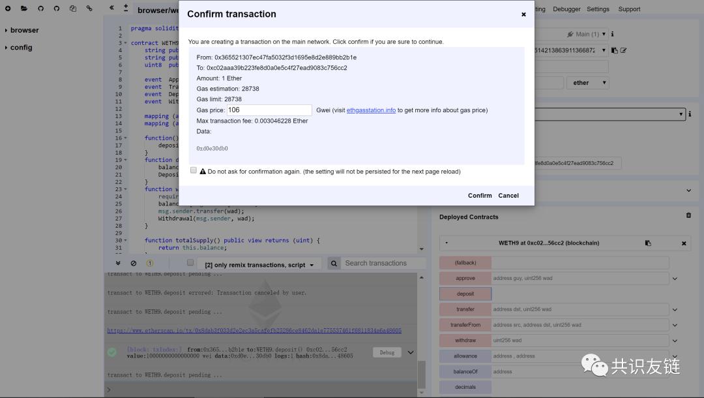Viewport: 704px width, 398px height.
Task: Expand the approve function parameters
Action: (x=675, y=279)
